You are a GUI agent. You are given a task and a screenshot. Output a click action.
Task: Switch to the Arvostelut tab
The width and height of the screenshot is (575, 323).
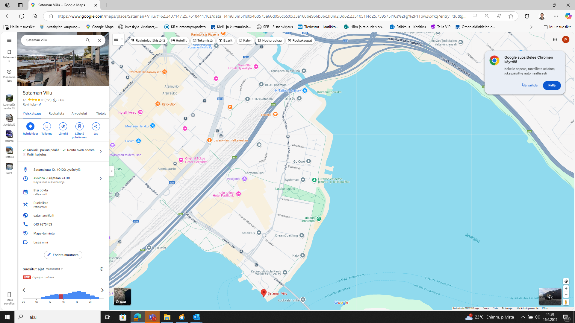(79, 113)
